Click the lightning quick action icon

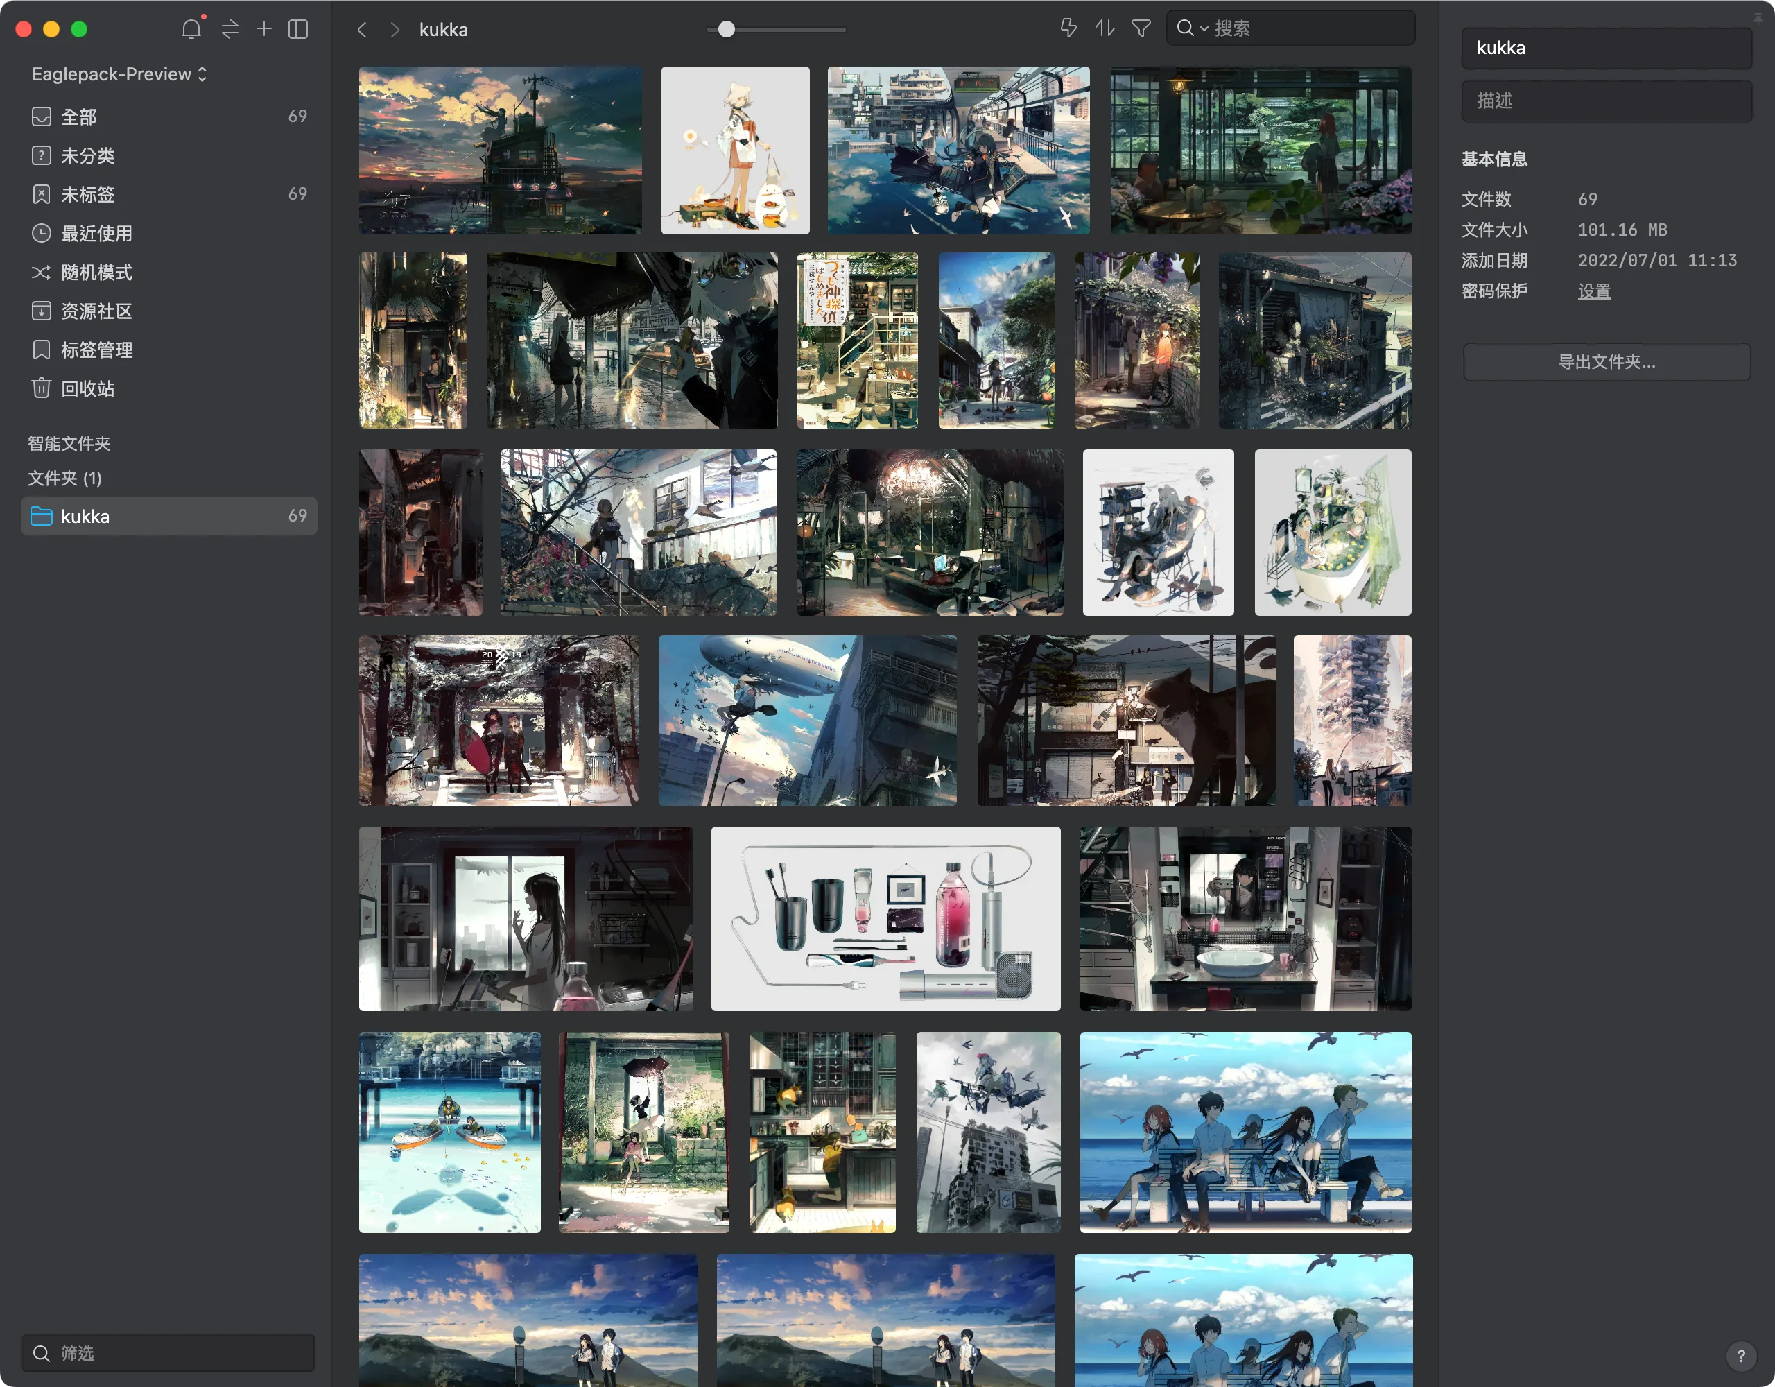1068,28
